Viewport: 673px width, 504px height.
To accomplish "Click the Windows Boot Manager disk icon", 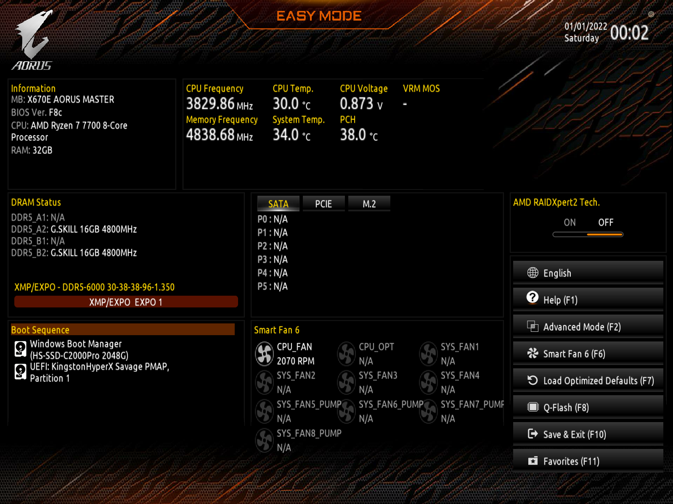I will tap(20, 349).
